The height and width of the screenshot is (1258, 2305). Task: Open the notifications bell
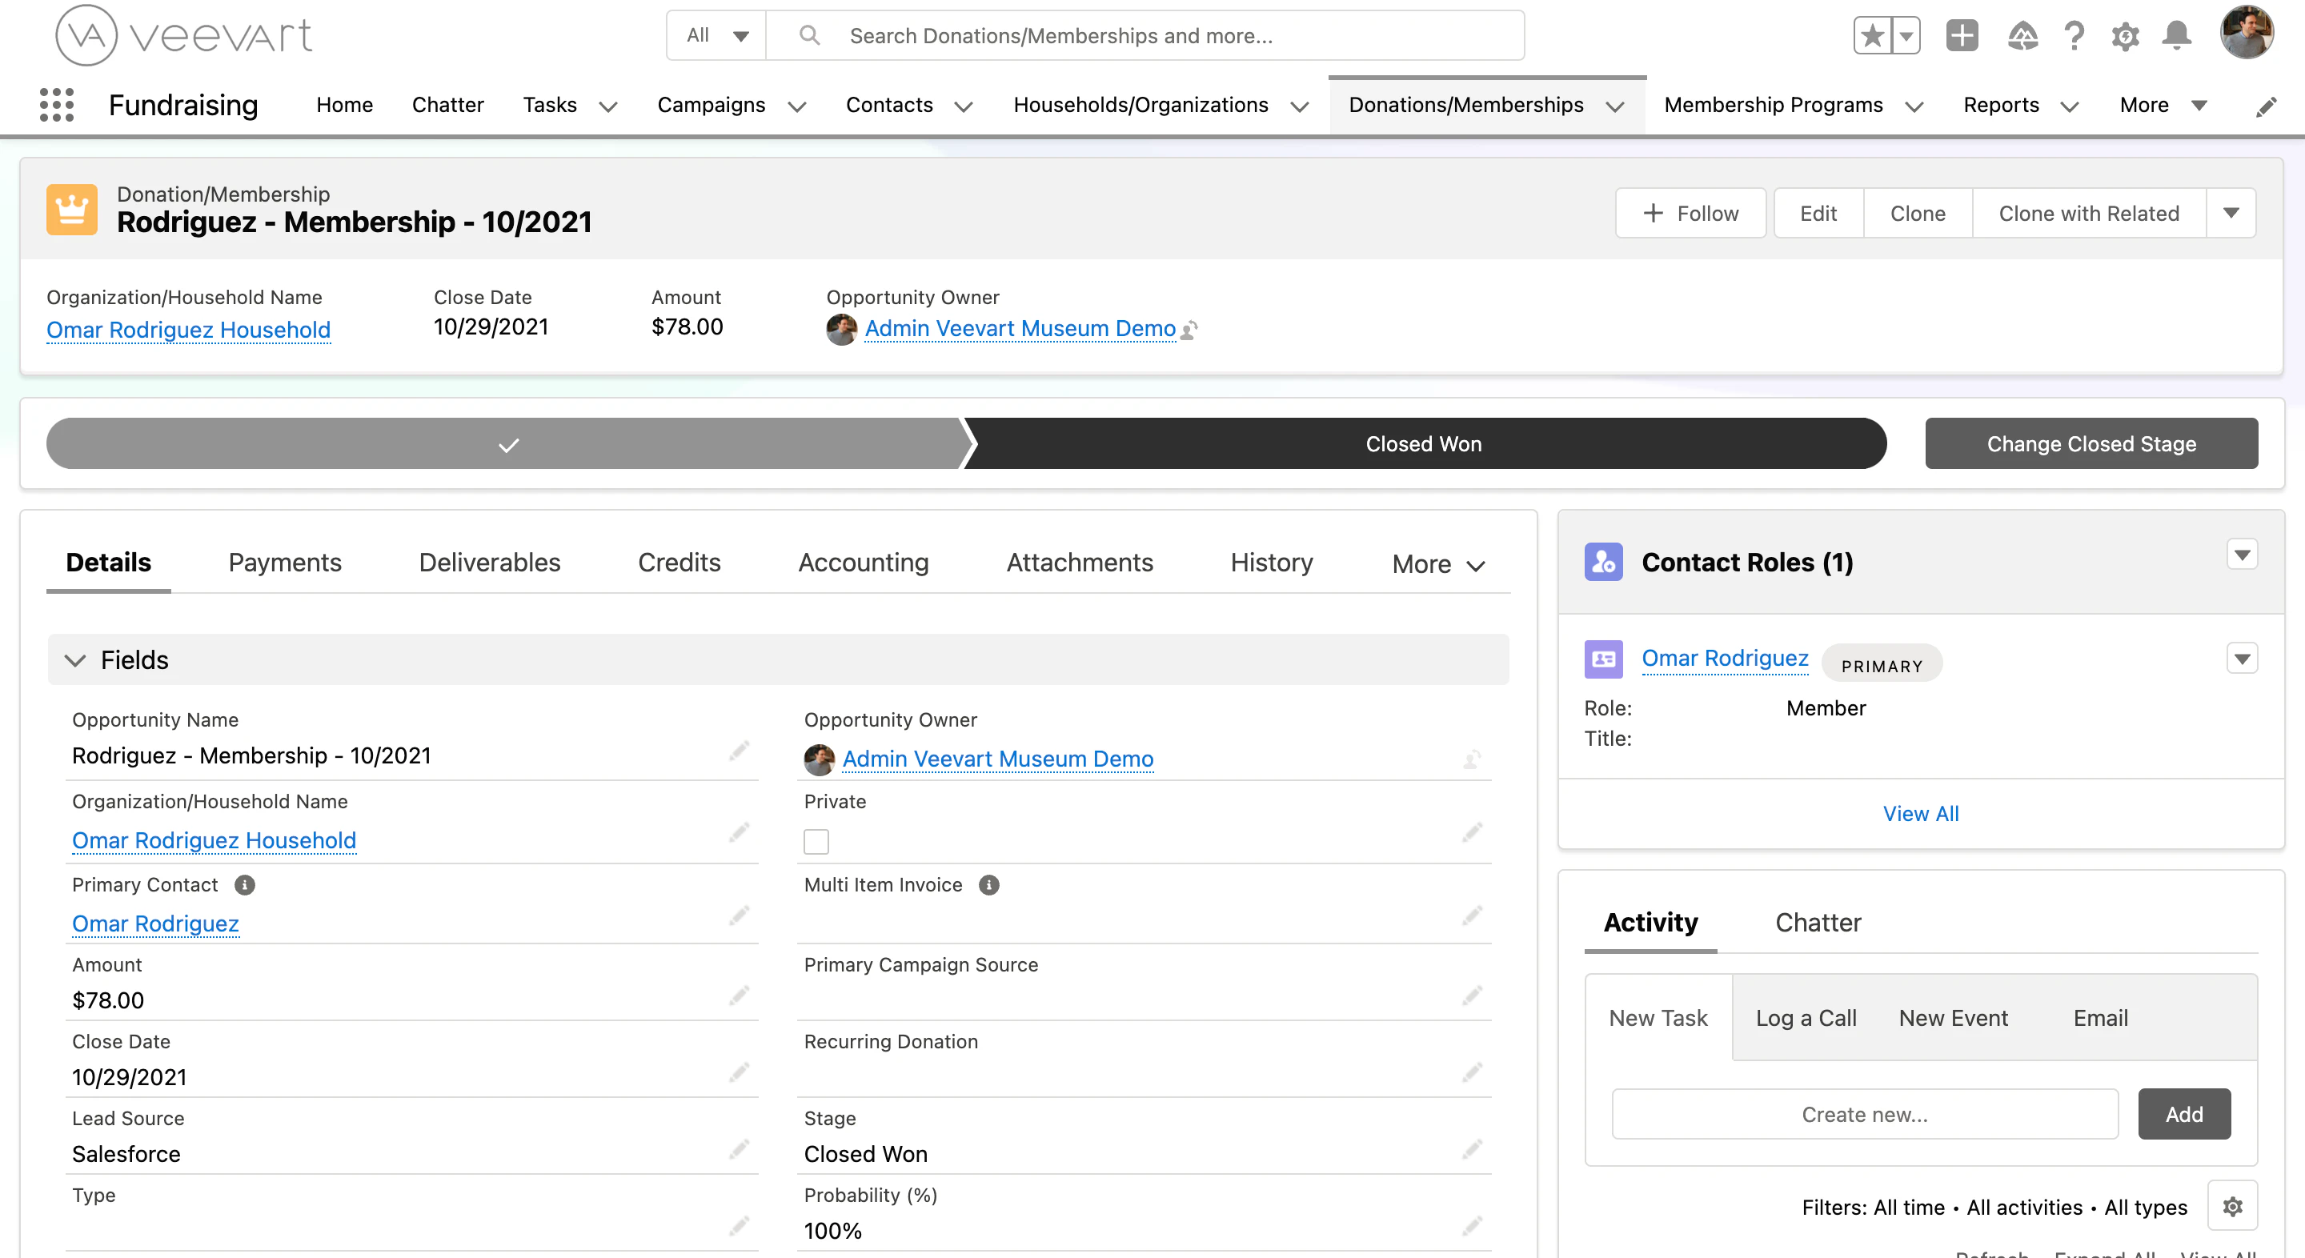(x=2176, y=36)
